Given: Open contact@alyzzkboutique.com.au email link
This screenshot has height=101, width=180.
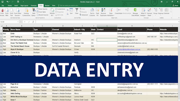Looking at the screenshot, I should [x=129, y=49].
